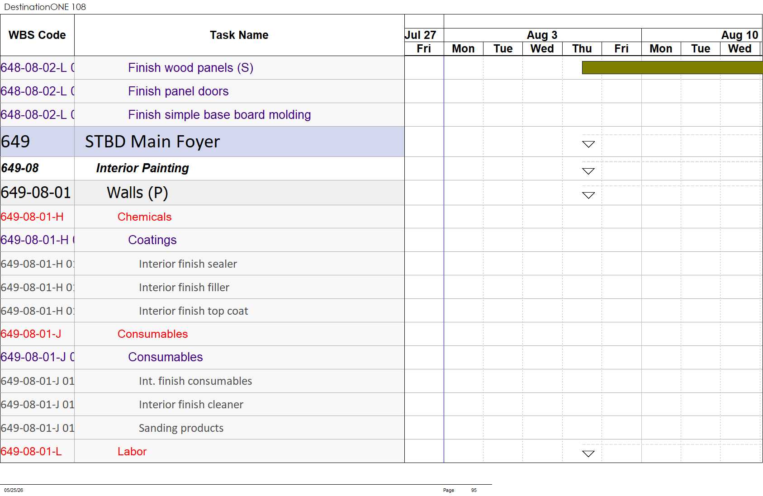Click the Interior Painting row summary marker

point(588,171)
